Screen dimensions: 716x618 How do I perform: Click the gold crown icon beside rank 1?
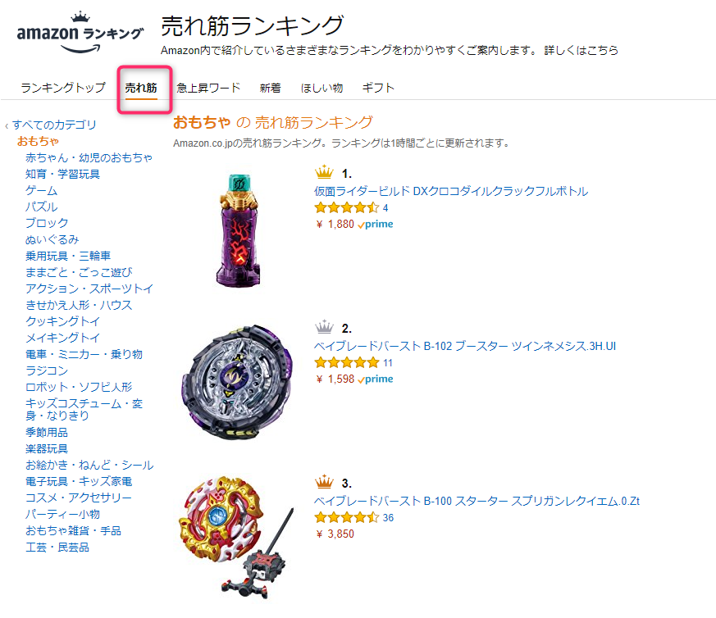(324, 172)
